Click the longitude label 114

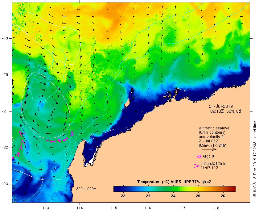[80, 208]
